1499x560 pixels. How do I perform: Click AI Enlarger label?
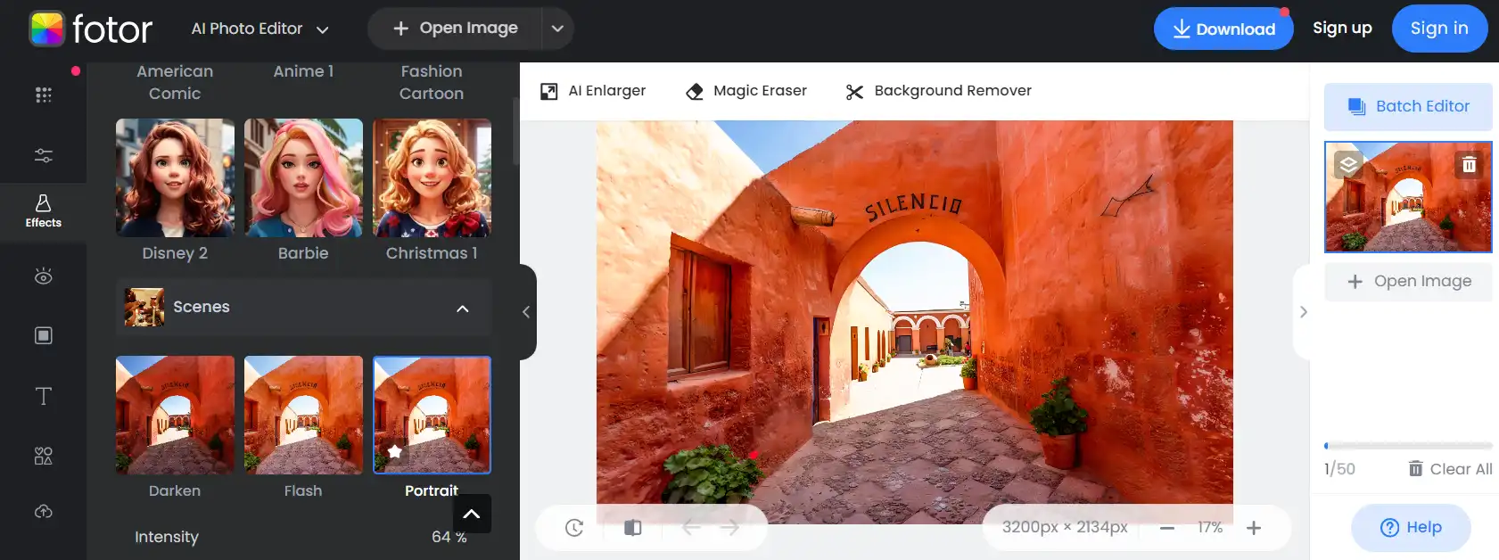[606, 91]
